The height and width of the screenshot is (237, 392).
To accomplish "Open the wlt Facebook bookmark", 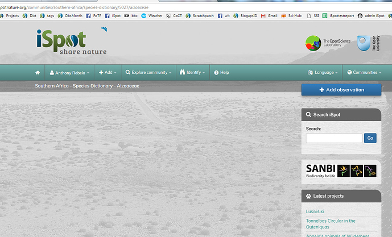I will 224,16.
